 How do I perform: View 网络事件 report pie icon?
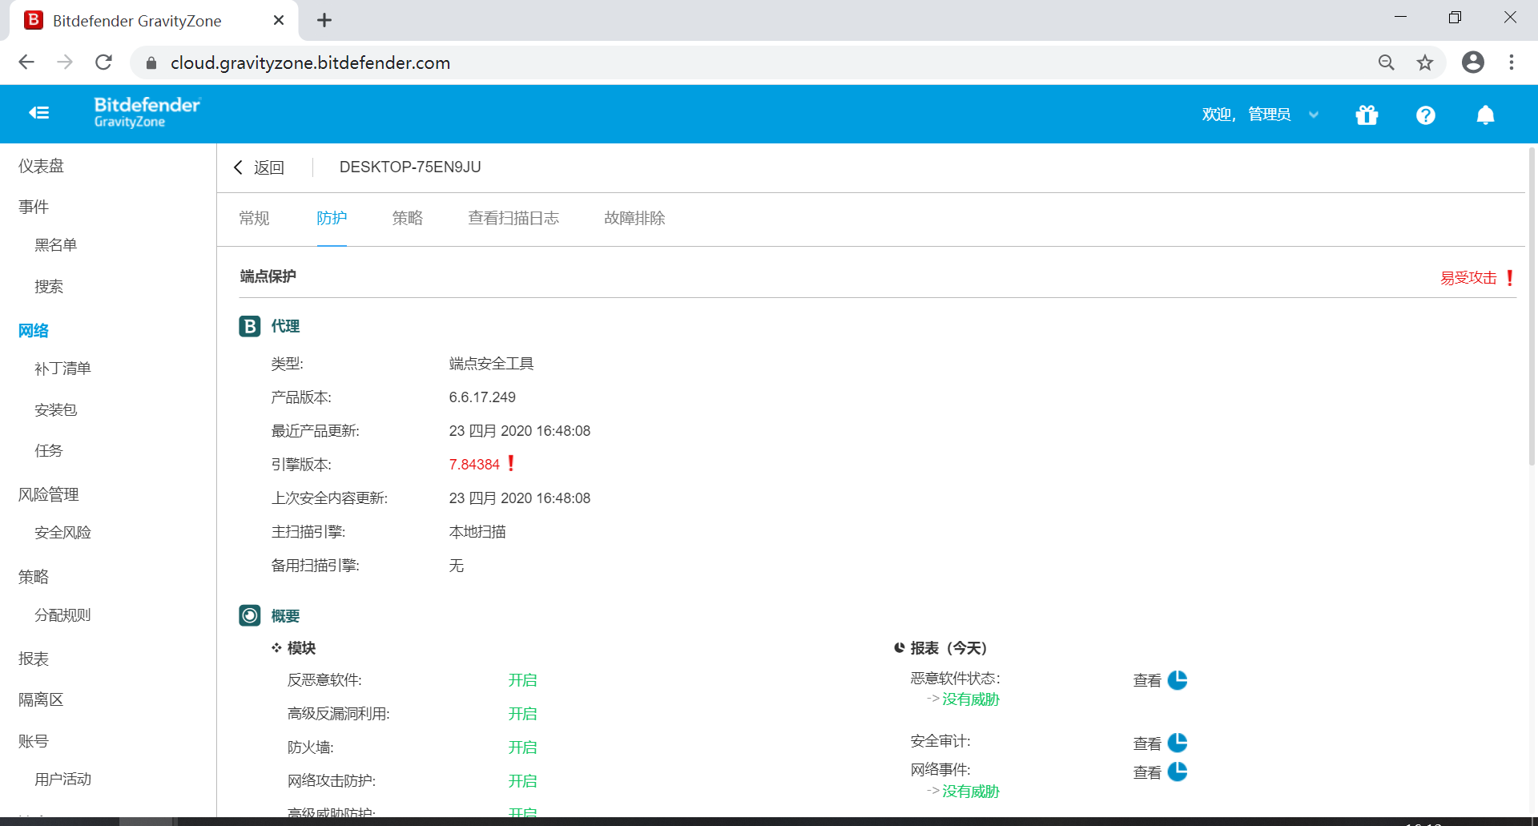click(1178, 772)
